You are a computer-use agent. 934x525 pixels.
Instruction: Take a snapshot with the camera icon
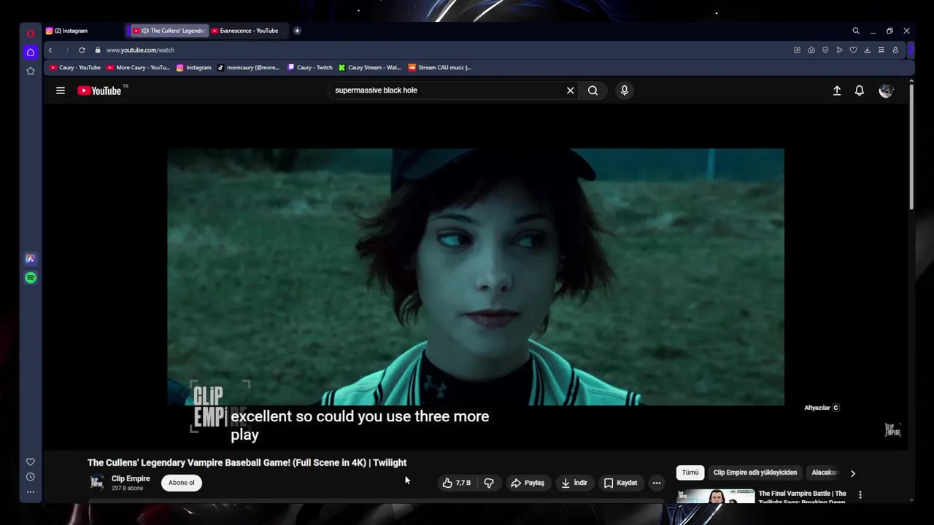pos(811,50)
